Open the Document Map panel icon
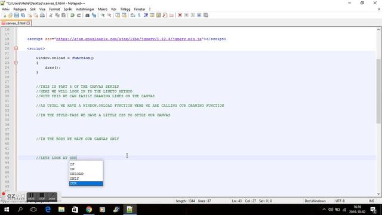Screen dimensions: 382x215 pyautogui.click(x=158, y=15)
